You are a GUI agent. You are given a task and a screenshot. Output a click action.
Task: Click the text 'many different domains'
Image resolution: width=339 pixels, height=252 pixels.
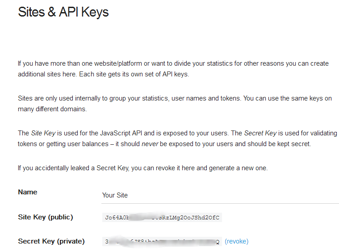point(52,109)
